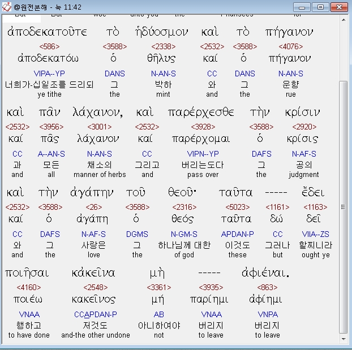Viewport: 352px width, 350px height.
Task: Click Greek word κἀκεῖνα
Action: coord(93,273)
